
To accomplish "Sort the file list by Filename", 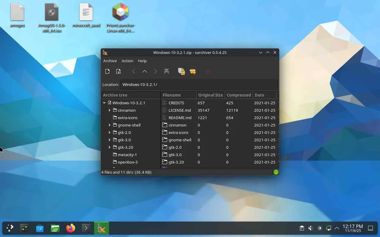I will [x=178, y=95].
